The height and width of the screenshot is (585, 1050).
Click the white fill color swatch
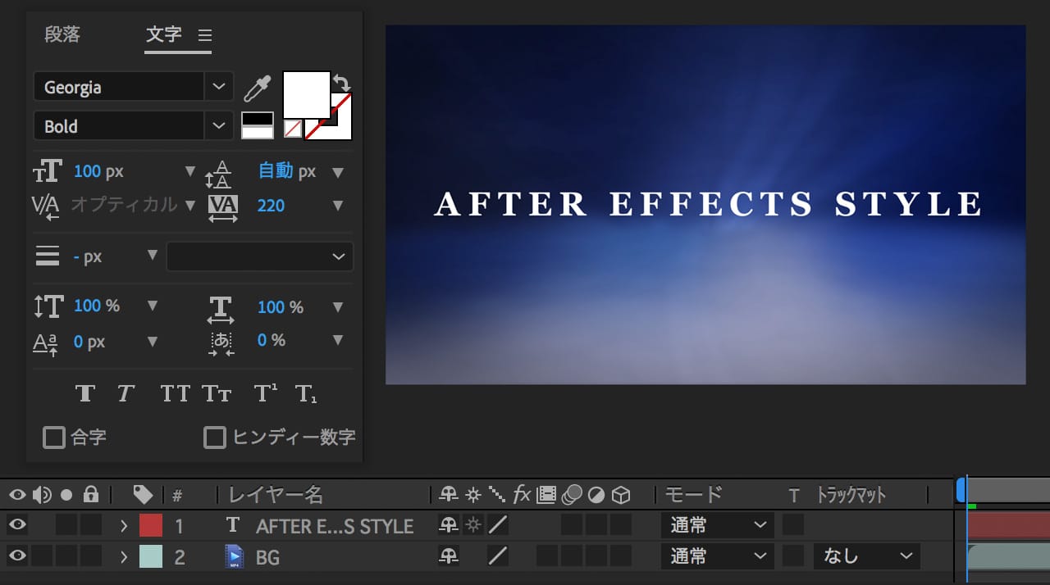click(306, 94)
